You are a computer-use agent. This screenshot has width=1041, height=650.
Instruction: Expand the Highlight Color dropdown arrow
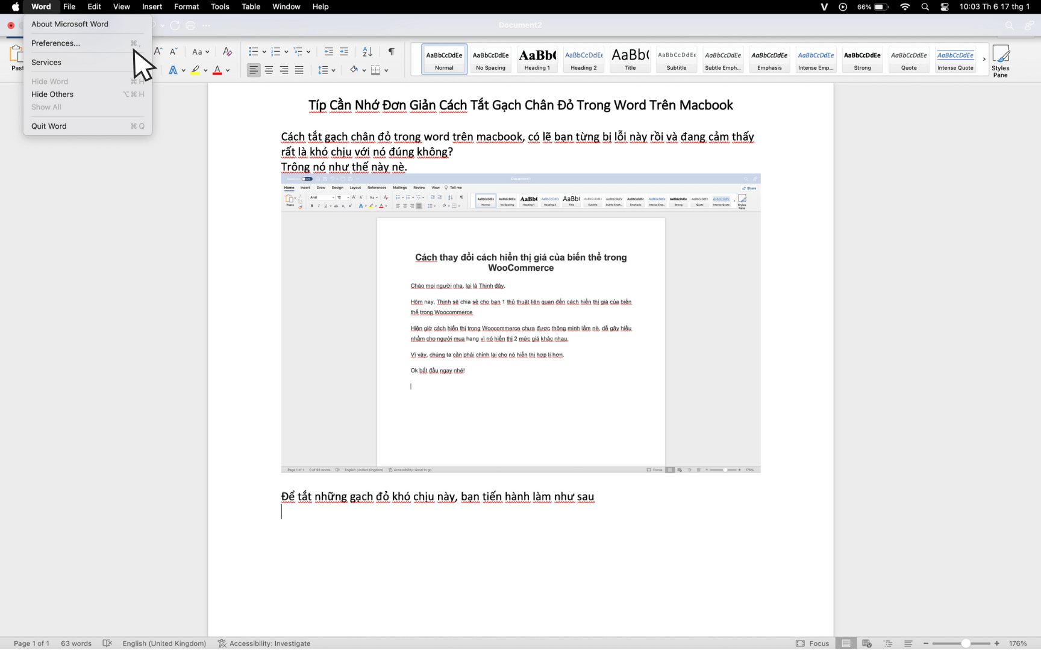tap(205, 70)
